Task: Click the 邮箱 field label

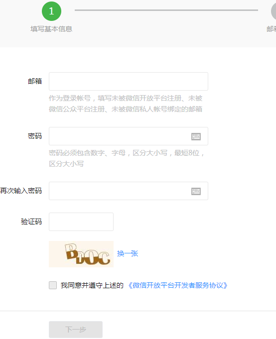Action: point(35,81)
